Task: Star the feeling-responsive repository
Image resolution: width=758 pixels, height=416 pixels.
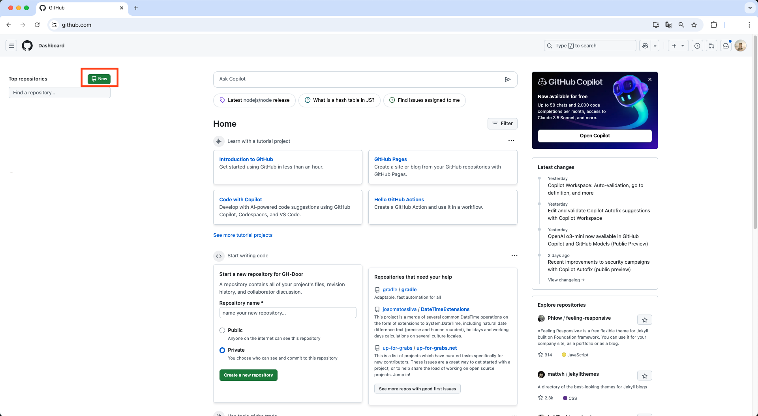Action: coord(644,320)
